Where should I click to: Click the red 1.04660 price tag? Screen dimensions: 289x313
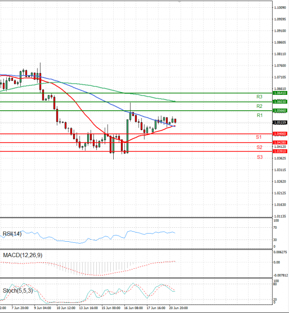pos(280,134)
